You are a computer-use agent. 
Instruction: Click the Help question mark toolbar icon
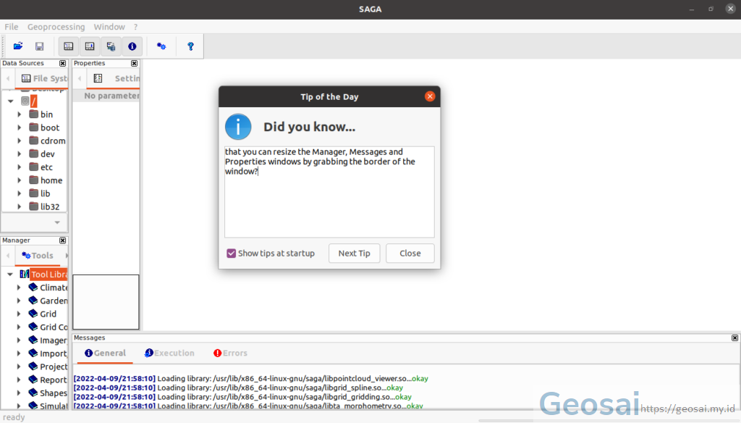click(190, 46)
